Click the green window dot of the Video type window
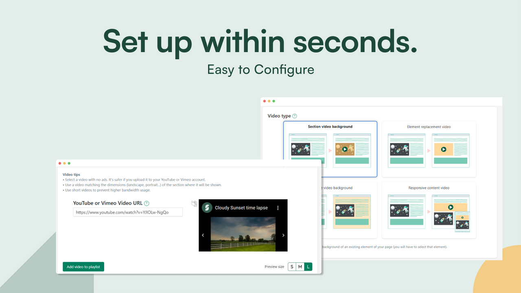Image resolution: width=521 pixels, height=293 pixels. tap(274, 101)
